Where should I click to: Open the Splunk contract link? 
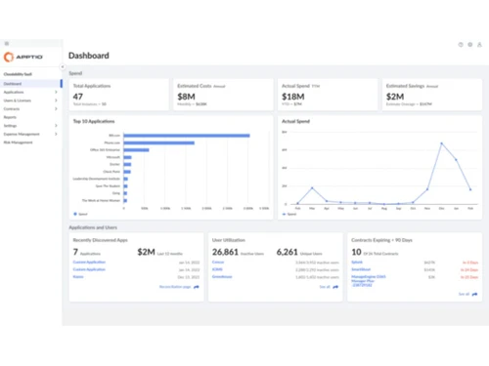point(357,262)
